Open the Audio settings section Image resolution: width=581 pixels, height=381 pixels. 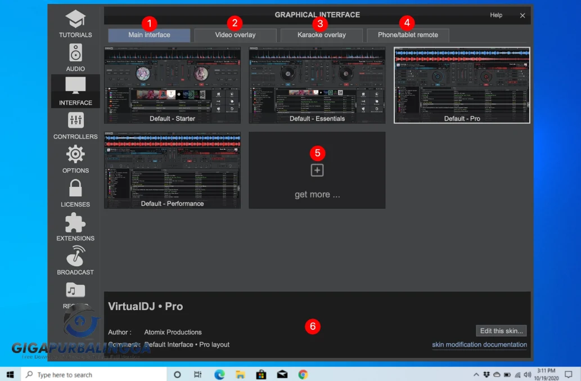coord(75,57)
